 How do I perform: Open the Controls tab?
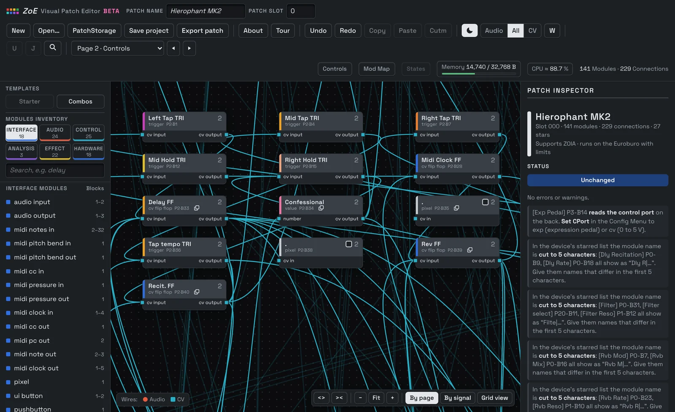pos(335,69)
